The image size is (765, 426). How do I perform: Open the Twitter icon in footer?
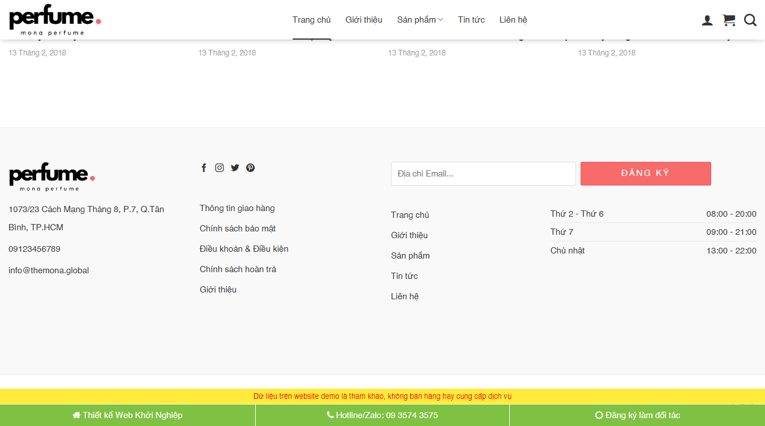click(x=235, y=167)
